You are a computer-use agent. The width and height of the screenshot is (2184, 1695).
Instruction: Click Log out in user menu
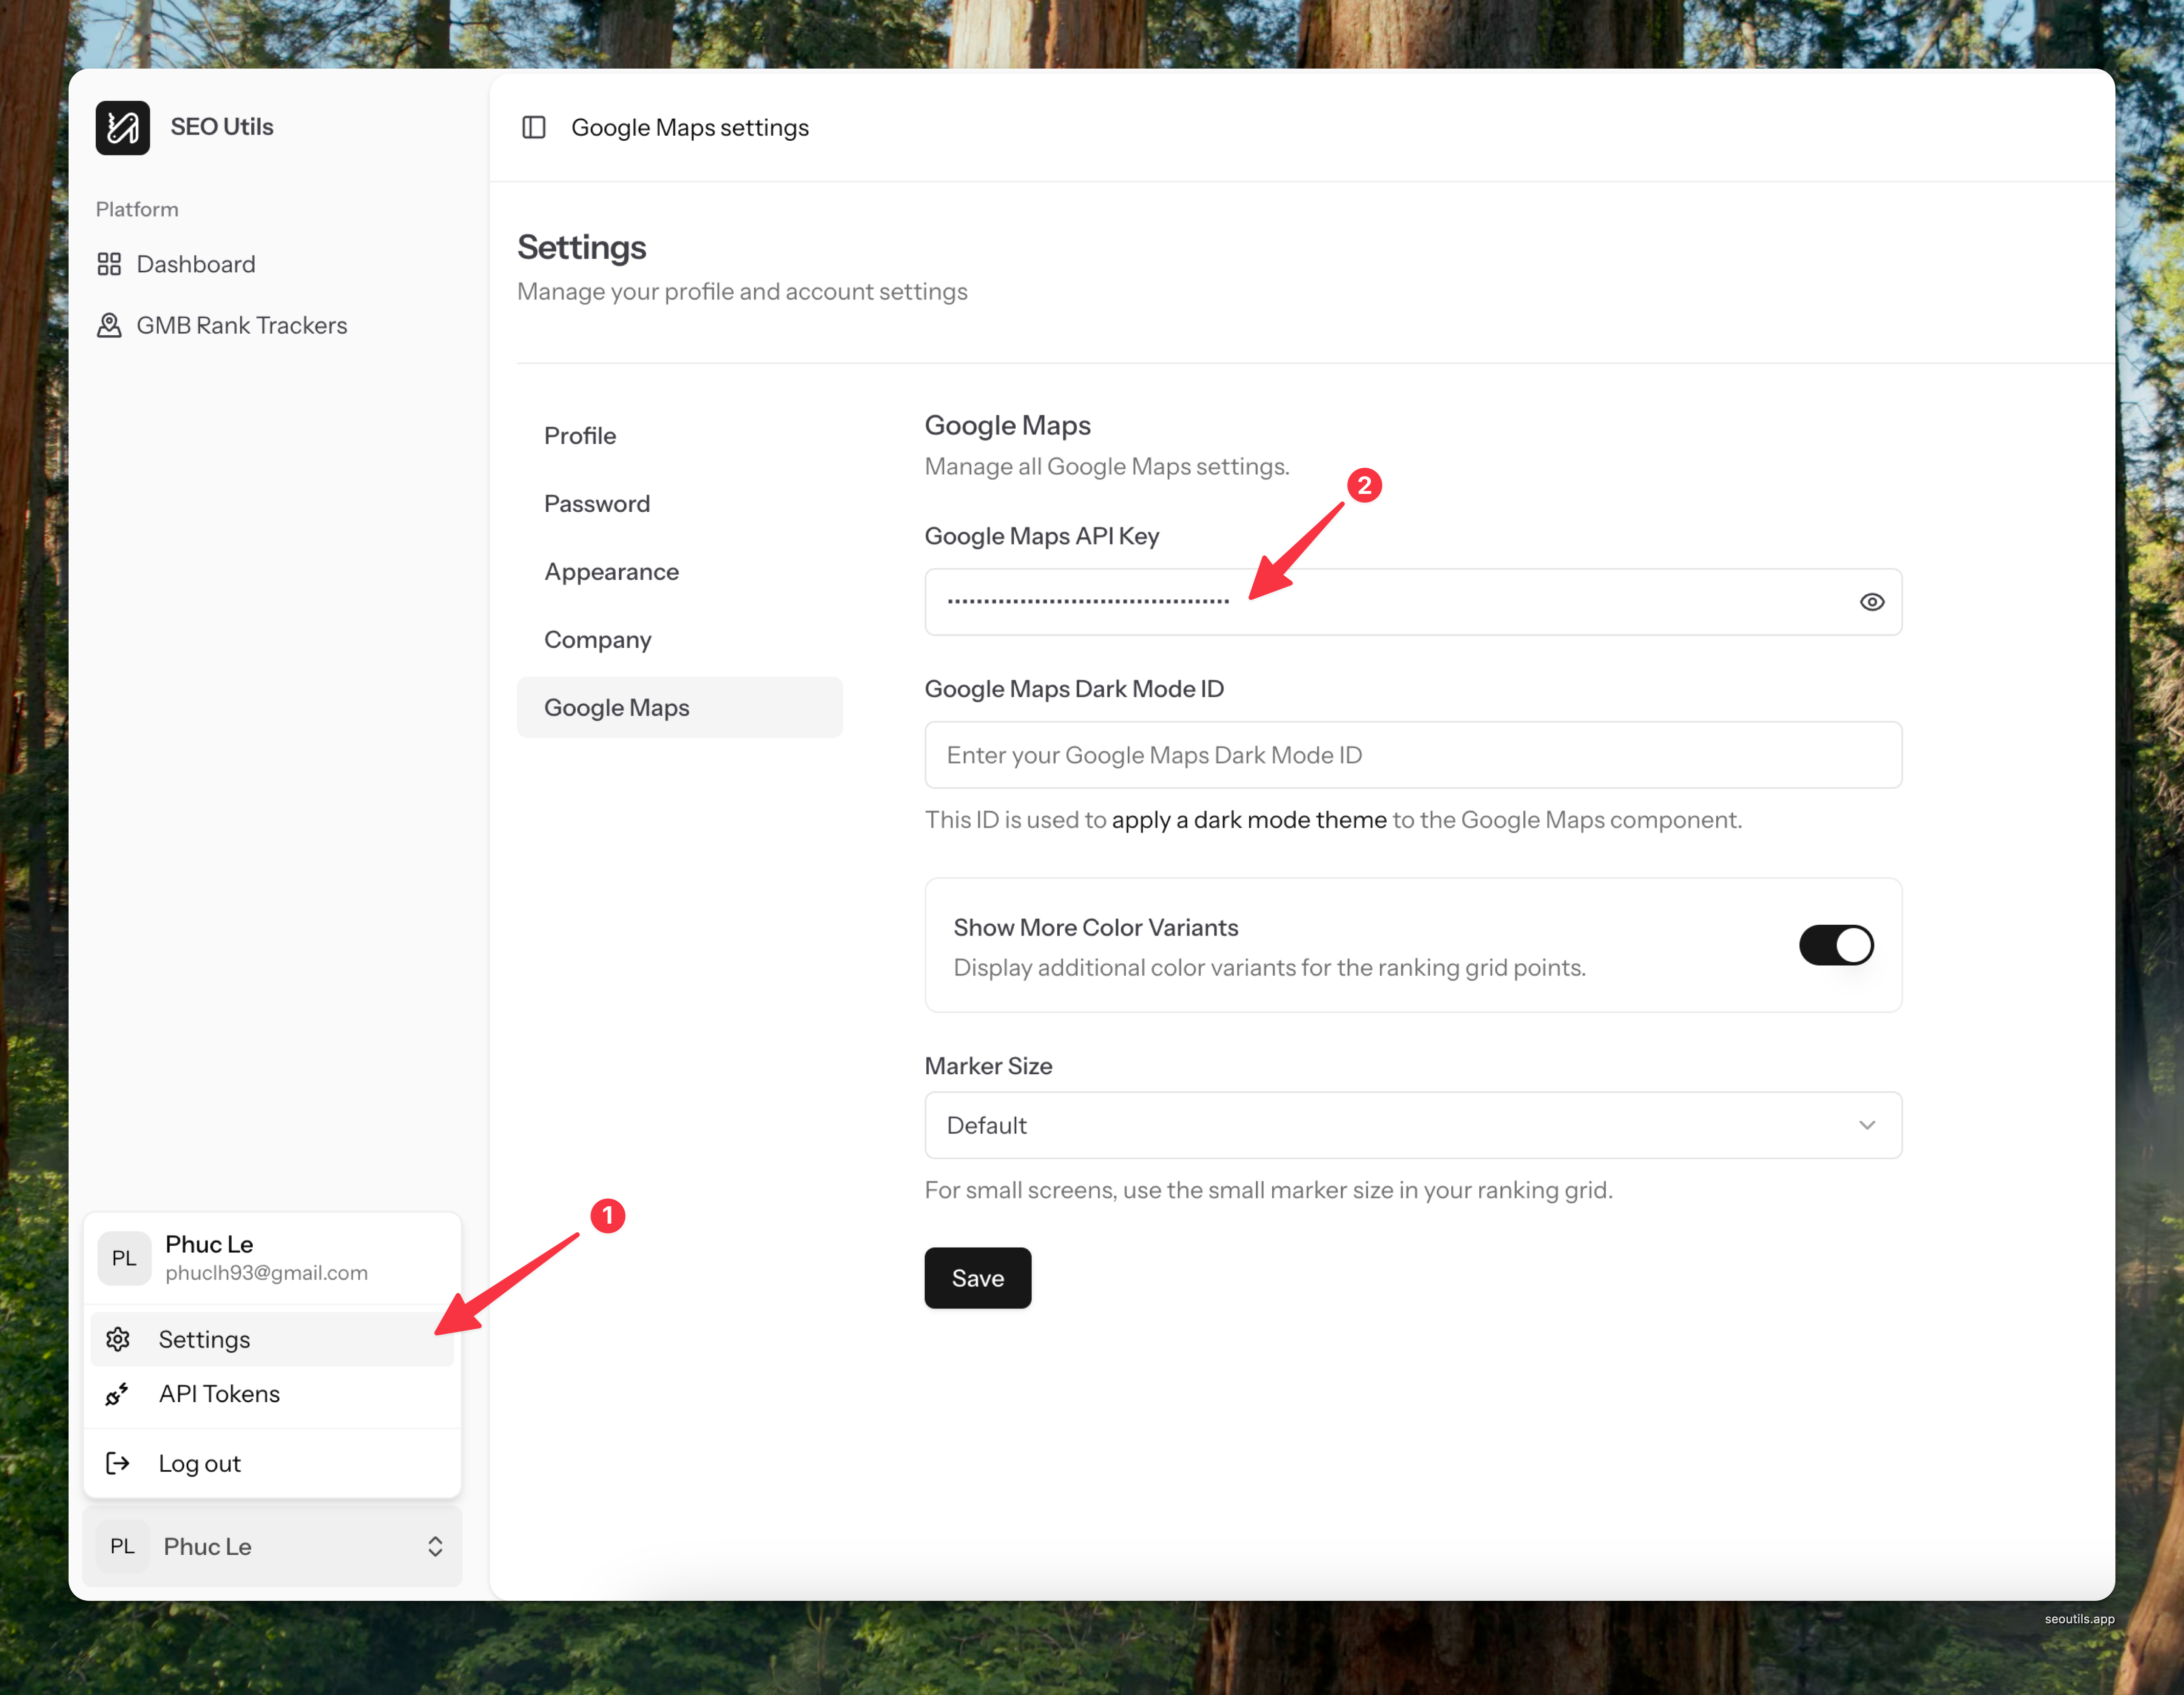click(x=199, y=1463)
